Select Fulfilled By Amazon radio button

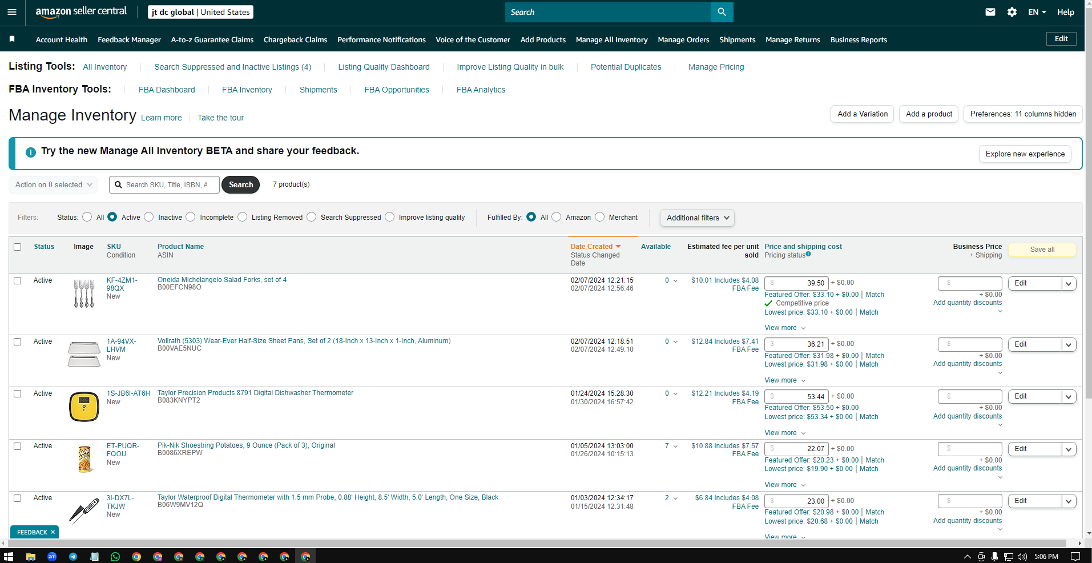point(557,217)
